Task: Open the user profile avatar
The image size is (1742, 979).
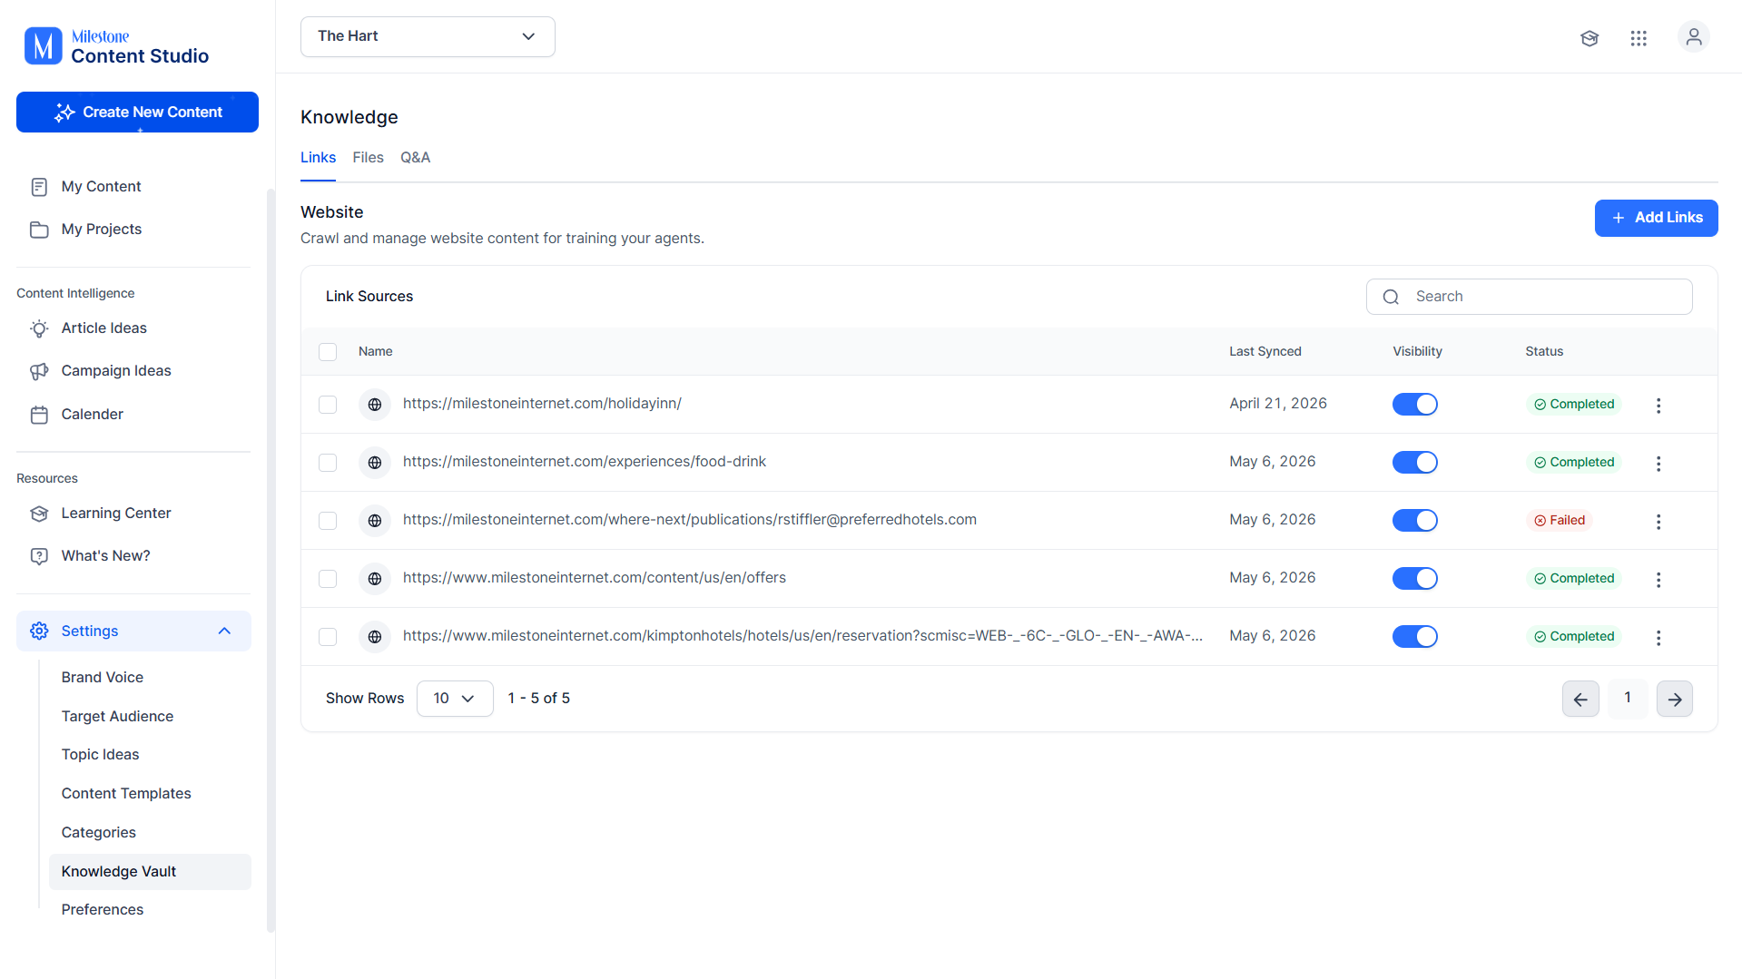Action: pyautogui.click(x=1694, y=37)
